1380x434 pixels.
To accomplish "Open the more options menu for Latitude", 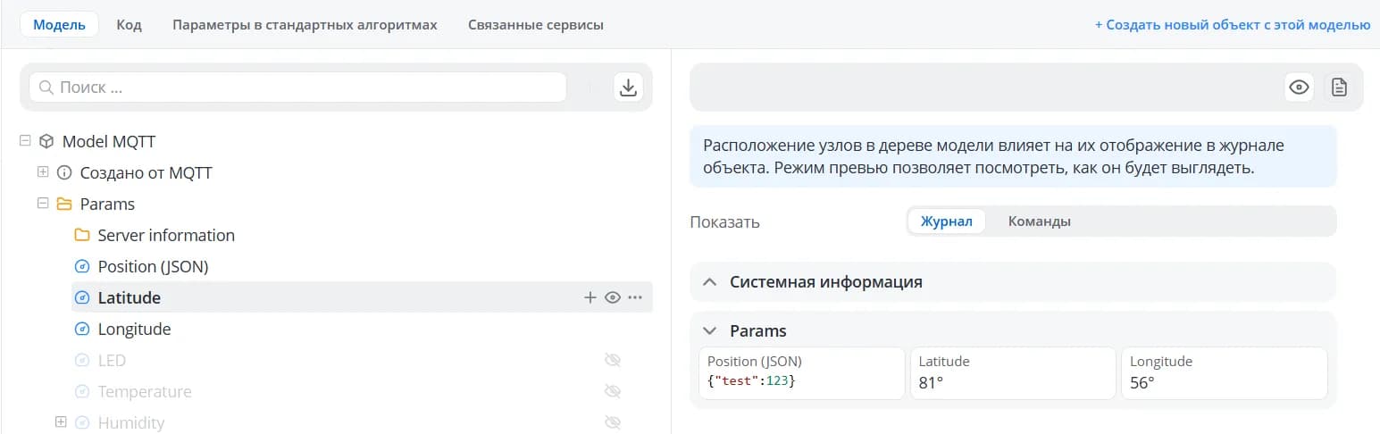I will click(635, 297).
